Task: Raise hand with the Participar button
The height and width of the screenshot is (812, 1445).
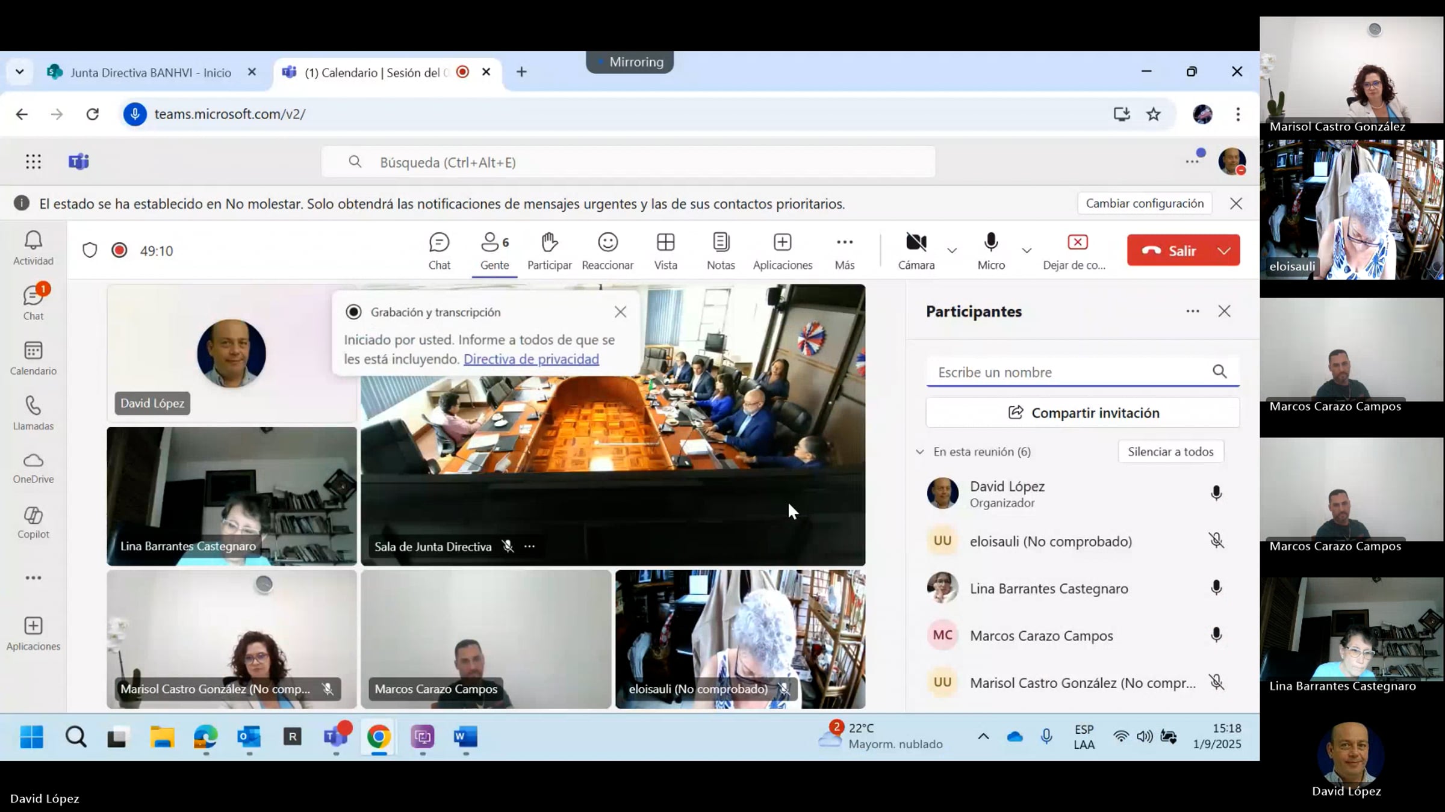Action: click(549, 251)
